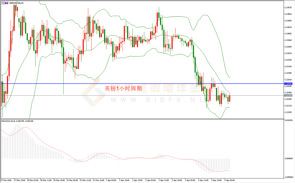Viewport: 295px width, 183px height.
Task: Click the red dashed MACD signal line peak
Action: click(x=25, y=127)
